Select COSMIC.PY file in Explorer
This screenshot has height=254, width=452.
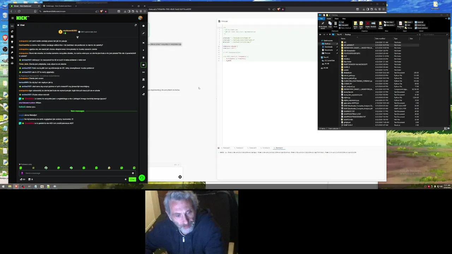click(348, 84)
